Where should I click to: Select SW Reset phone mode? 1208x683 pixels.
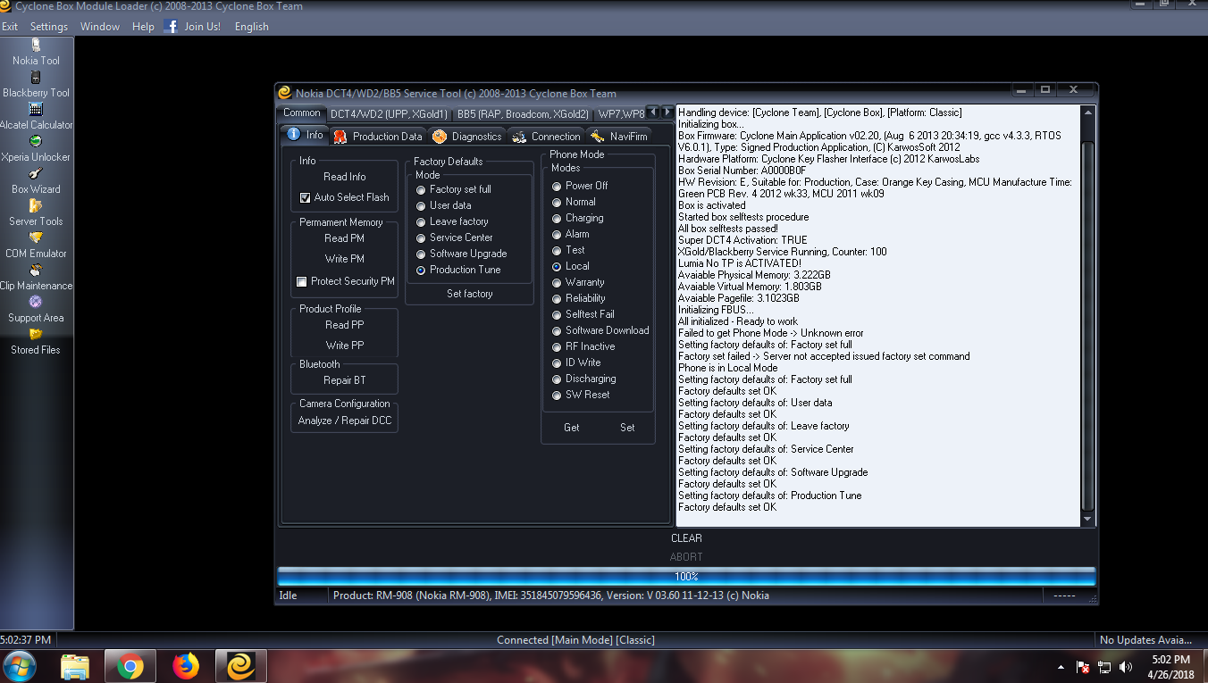[x=557, y=395]
